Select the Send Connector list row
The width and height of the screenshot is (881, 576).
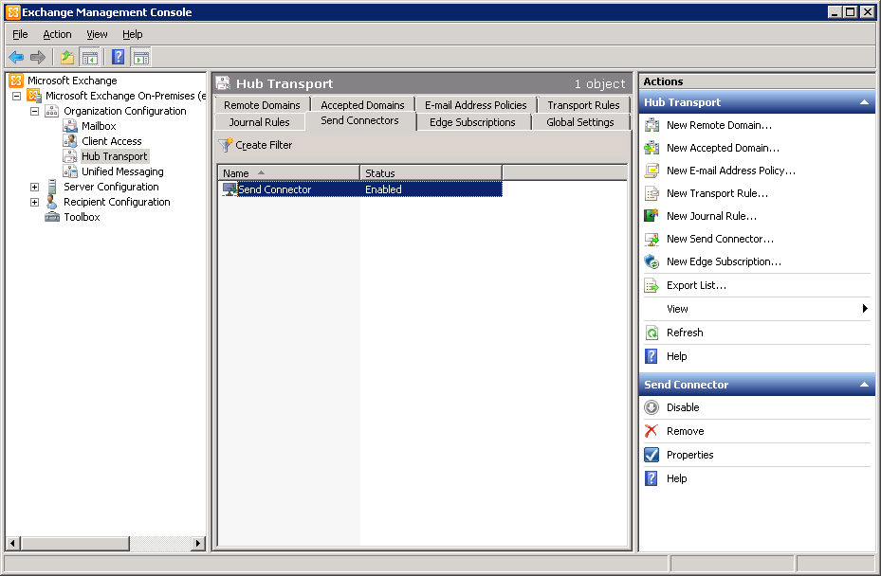(362, 189)
